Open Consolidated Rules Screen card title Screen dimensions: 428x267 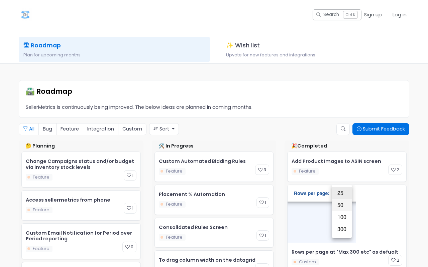coord(193,227)
